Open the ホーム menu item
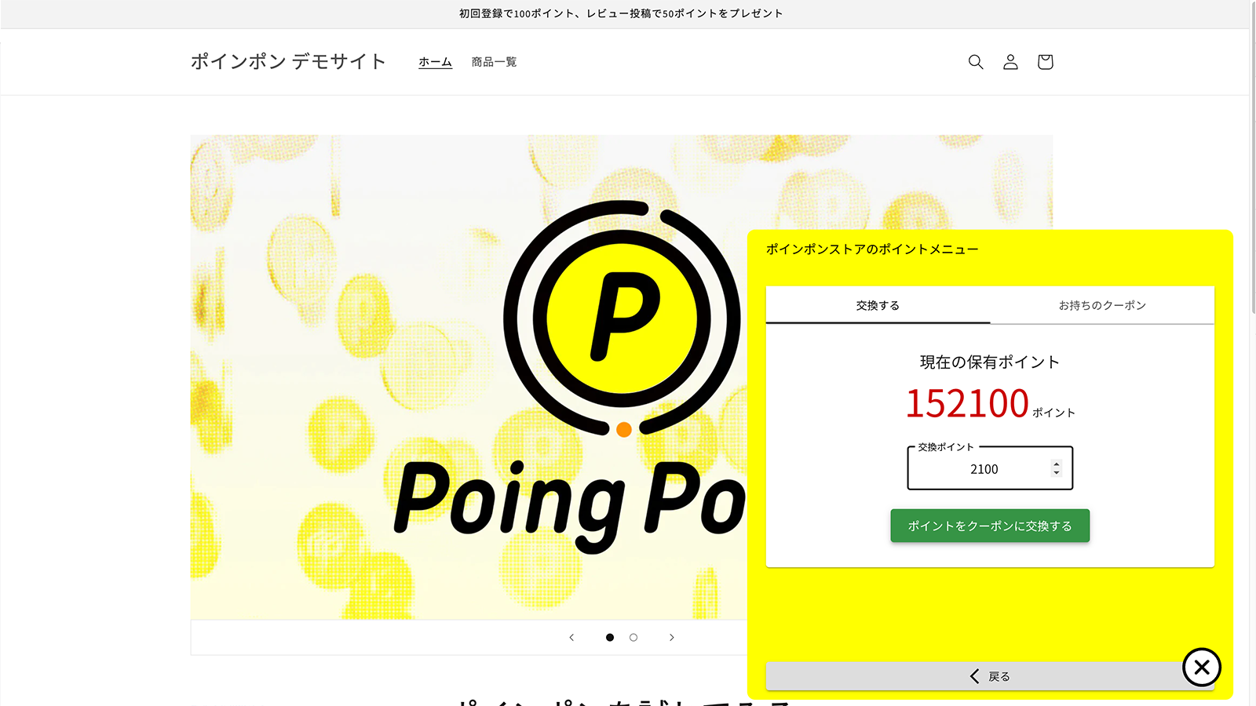Screen dimensions: 1256x706 pyautogui.click(x=435, y=61)
